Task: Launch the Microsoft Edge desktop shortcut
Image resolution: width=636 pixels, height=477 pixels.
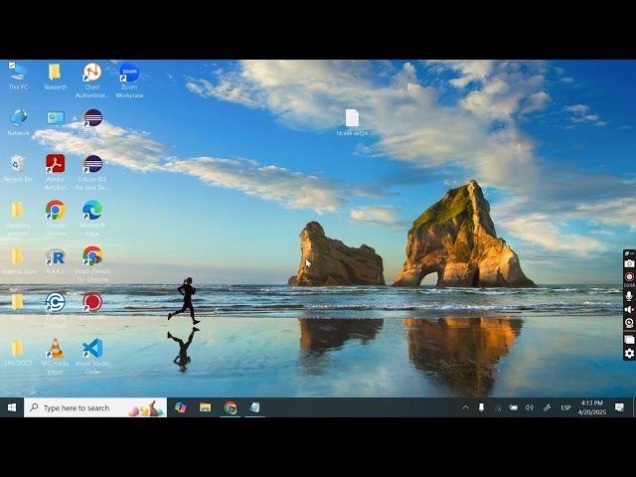Action: tap(92, 219)
